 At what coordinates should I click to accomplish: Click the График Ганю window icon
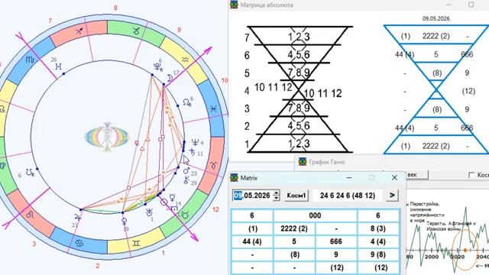point(303,161)
